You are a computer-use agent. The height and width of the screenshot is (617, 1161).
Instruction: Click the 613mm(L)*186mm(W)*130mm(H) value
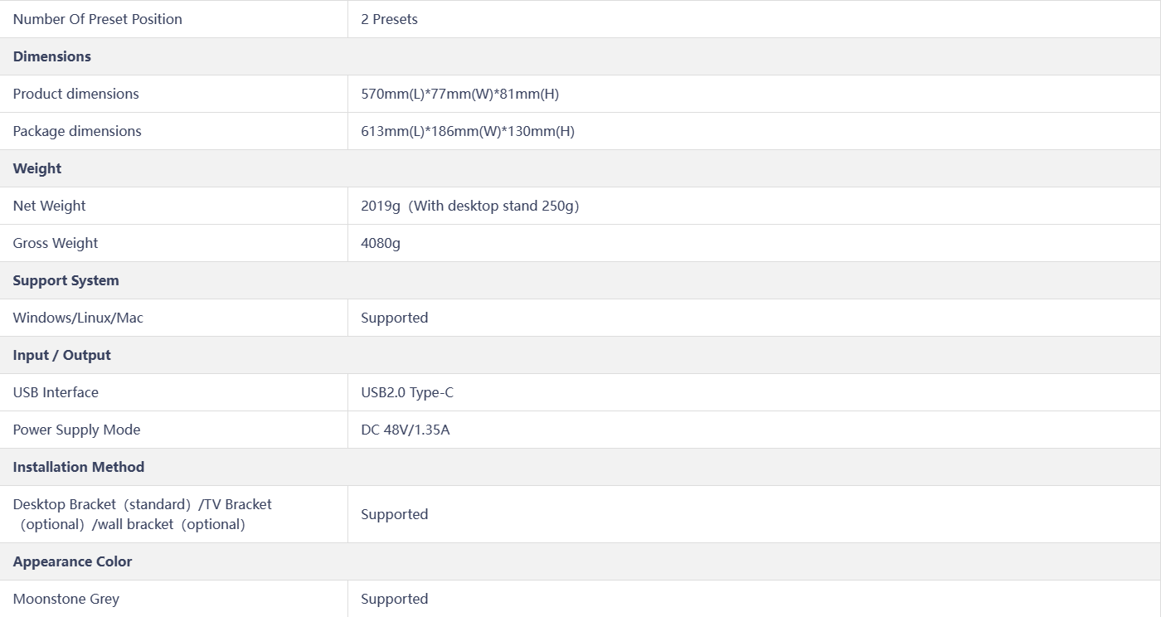pyautogui.click(x=468, y=131)
